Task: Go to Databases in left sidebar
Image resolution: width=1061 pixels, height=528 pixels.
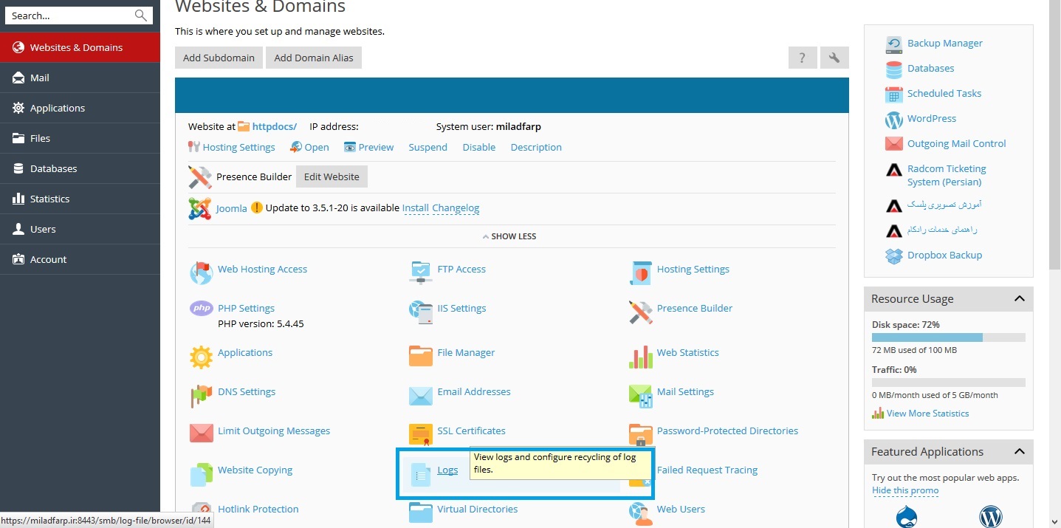Action: click(x=53, y=168)
